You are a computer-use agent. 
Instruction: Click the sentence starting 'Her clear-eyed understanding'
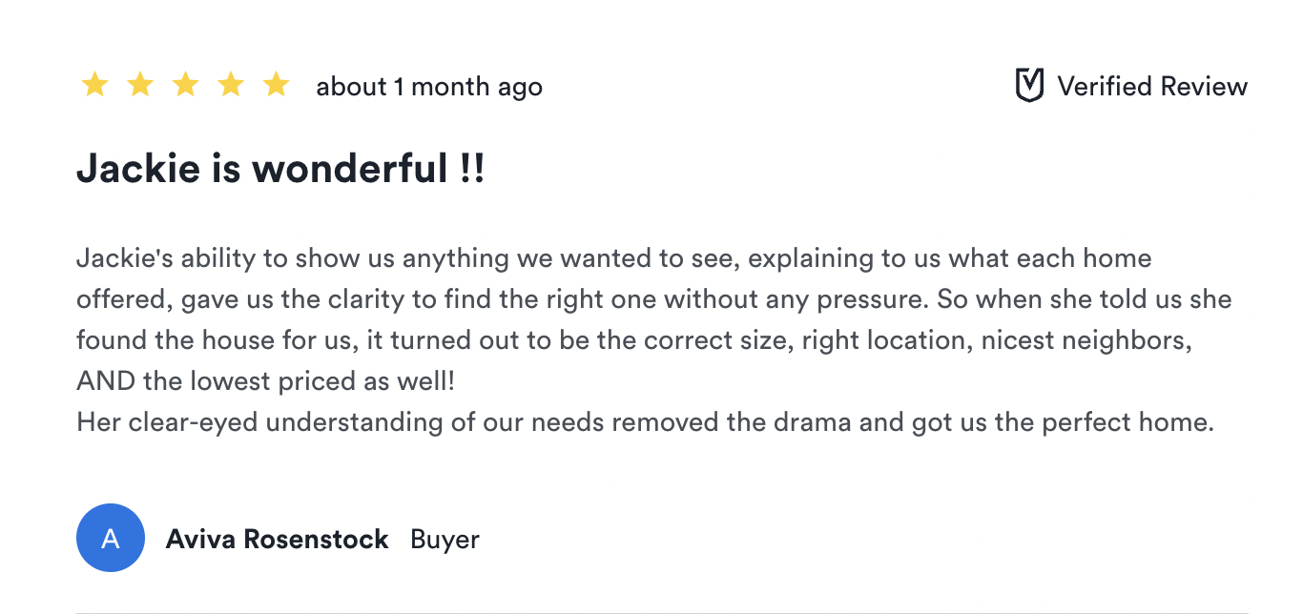pyautogui.click(x=645, y=422)
